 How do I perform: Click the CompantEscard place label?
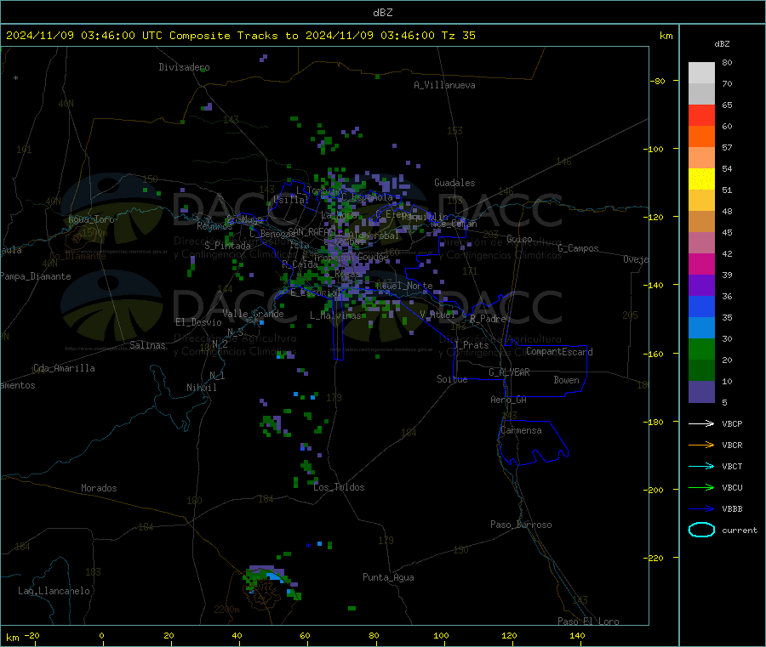tap(559, 352)
